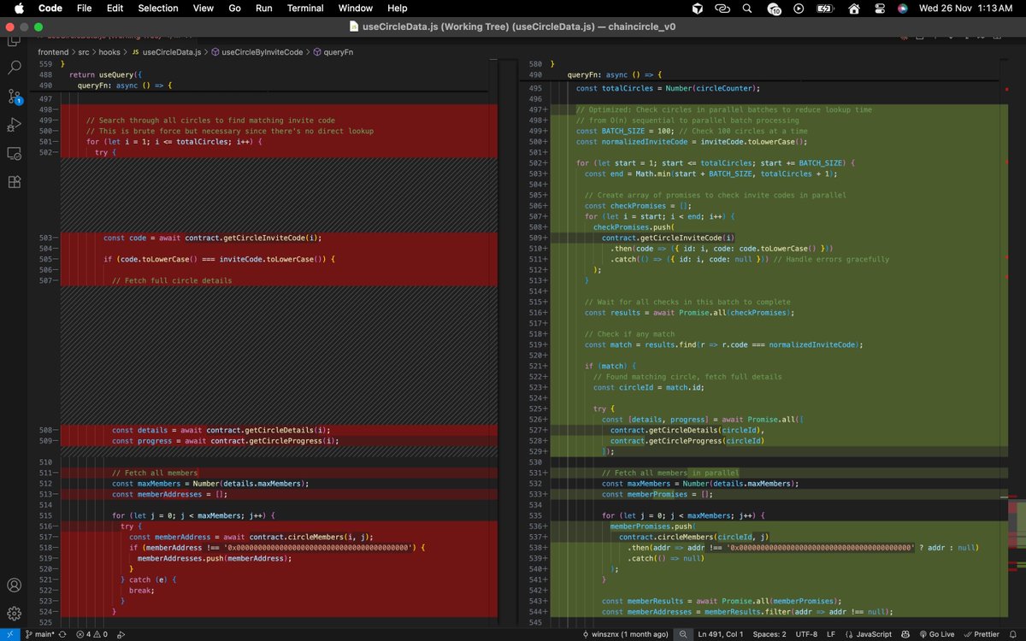Open Control Center in menu bar
Screen dimensions: 1026x641
coord(879,8)
